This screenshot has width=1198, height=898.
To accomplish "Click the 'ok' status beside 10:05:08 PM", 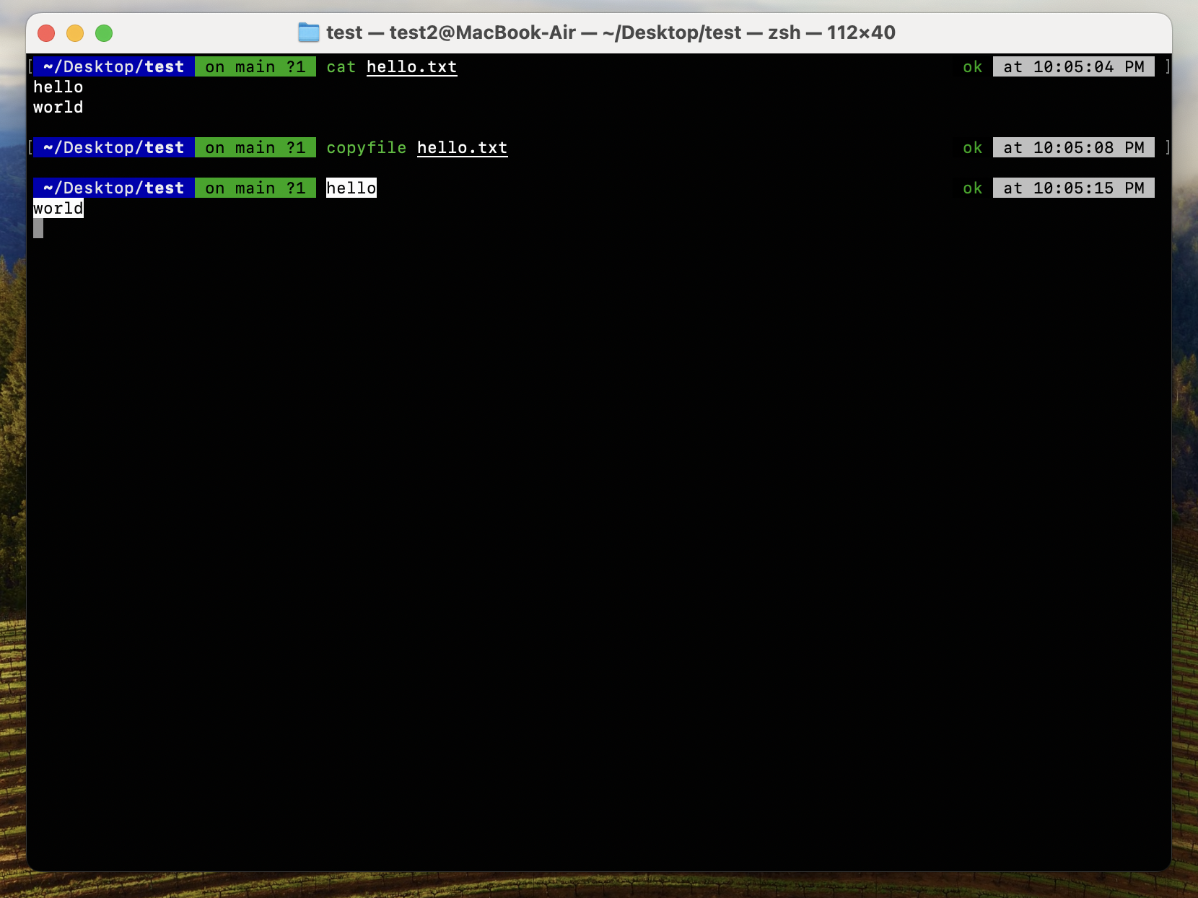I will [x=973, y=148].
